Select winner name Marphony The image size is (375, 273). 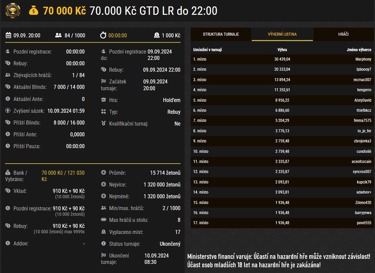(363, 59)
